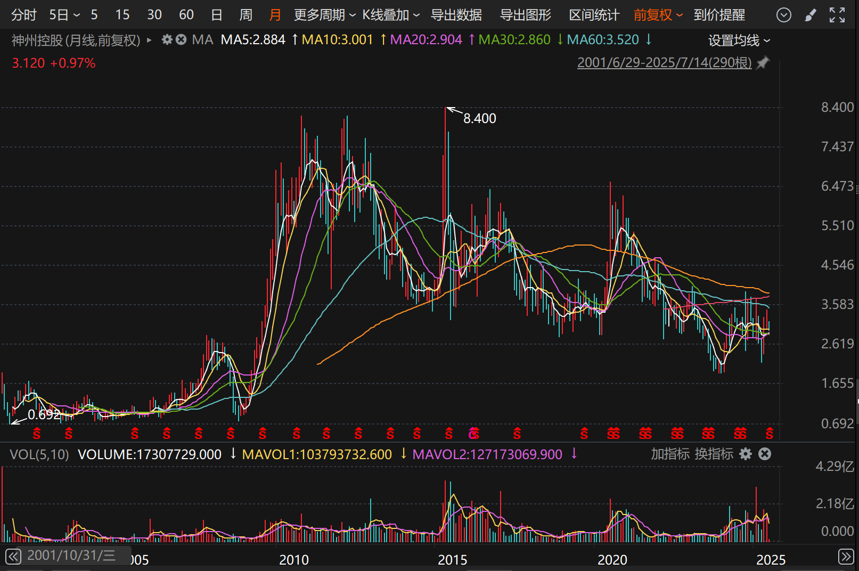
Task: Click 导出图形 export chart button
Action: pyautogui.click(x=526, y=15)
